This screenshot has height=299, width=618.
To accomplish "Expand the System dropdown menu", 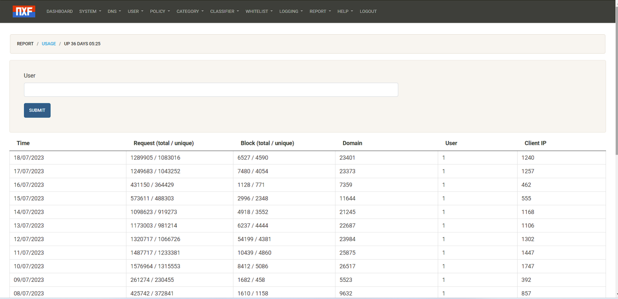I will tap(90, 12).
